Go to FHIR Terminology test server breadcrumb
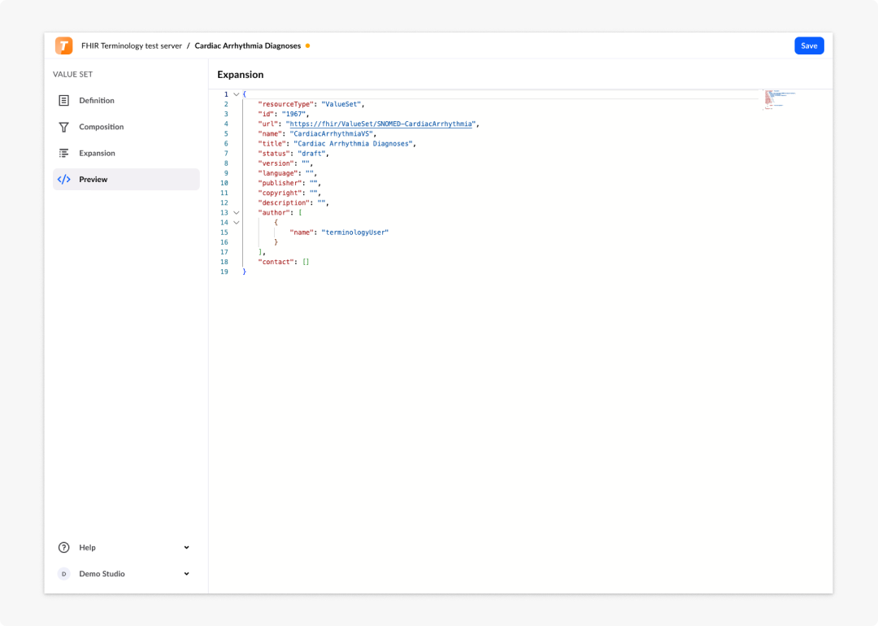Viewport: 878px width, 626px height. pyautogui.click(x=132, y=46)
